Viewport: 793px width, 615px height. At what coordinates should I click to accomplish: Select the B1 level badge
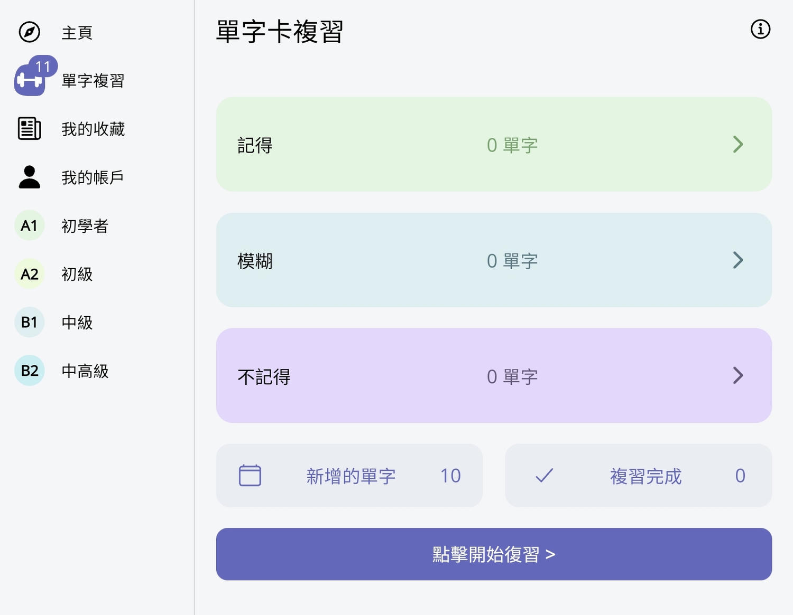tap(30, 322)
